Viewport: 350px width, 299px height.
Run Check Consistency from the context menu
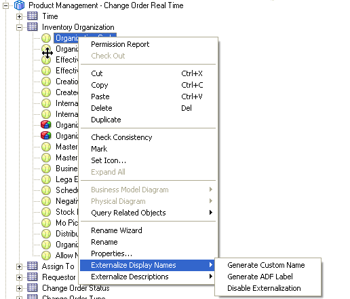[121, 137]
